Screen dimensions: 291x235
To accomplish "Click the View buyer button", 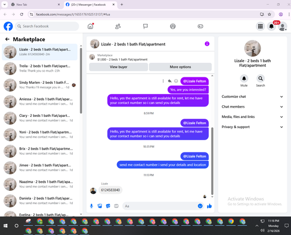I will pyautogui.click(x=119, y=67).
